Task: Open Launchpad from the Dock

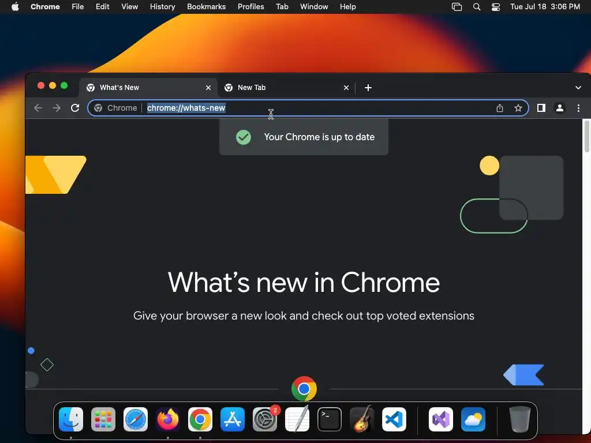Action: [x=103, y=419]
